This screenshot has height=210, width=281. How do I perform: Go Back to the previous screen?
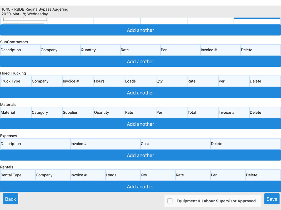click(10, 199)
